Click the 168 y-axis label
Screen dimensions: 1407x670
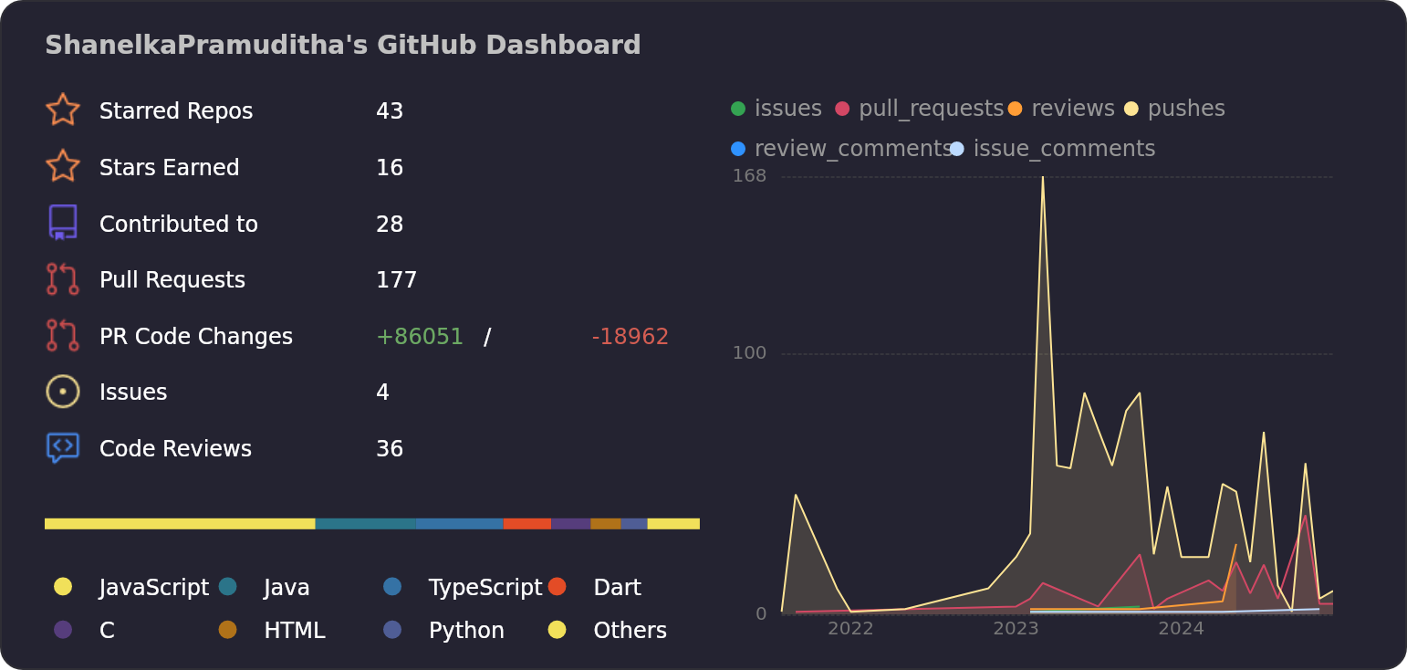point(749,175)
